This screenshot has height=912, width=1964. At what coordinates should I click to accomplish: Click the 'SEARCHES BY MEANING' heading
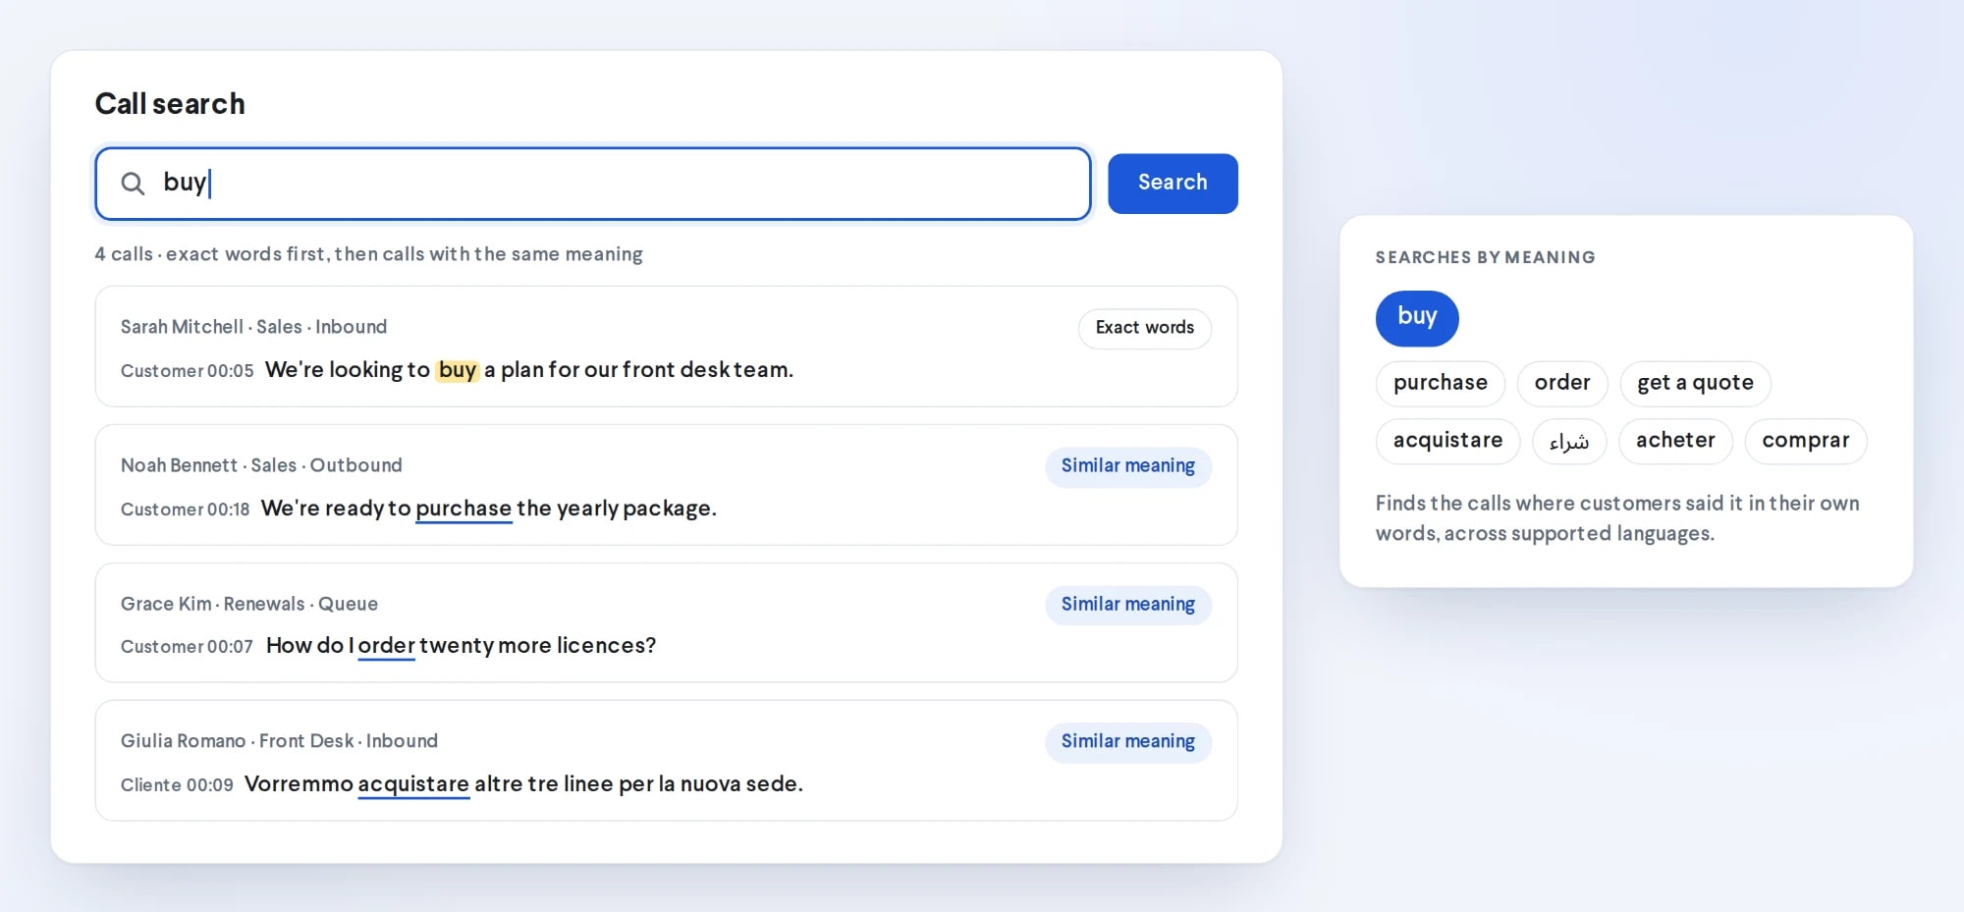tap(1485, 257)
